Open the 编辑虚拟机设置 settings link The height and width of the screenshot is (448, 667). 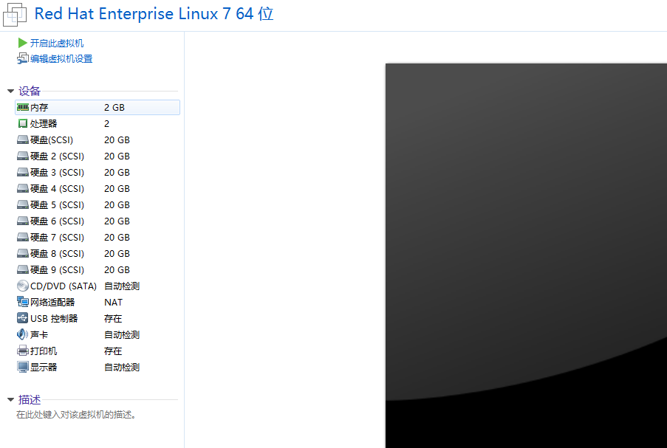tap(61, 59)
